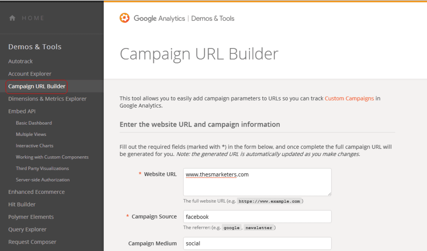This screenshot has width=427, height=251.
Task: Click the Website URL field label
Action: click(x=160, y=174)
